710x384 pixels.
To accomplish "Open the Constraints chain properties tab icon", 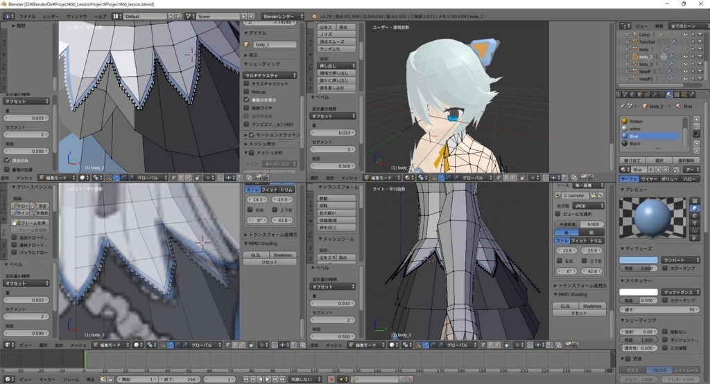I will (648, 94).
